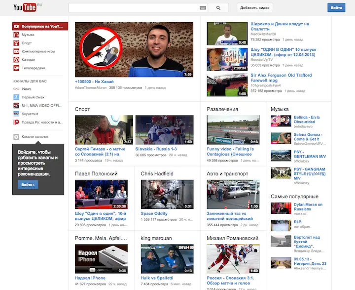Open the 09.05.13 - Нигерия, День 23 link

click(x=310, y=261)
